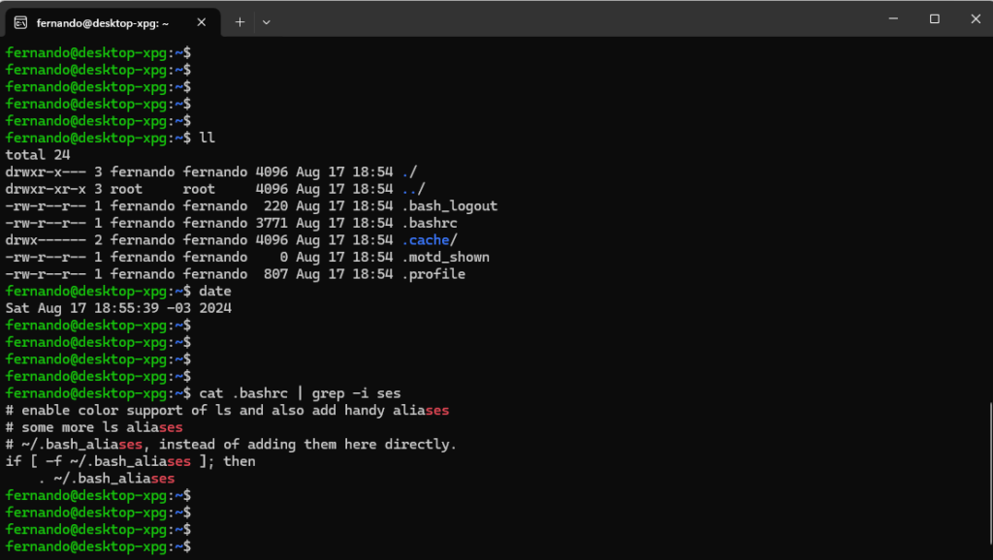Click the '.motd_shown' file name
This screenshot has width=993, height=560.
click(x=446, y=258)
